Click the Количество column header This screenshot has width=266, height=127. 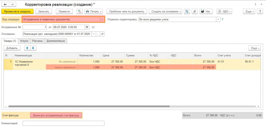[89, 55]
